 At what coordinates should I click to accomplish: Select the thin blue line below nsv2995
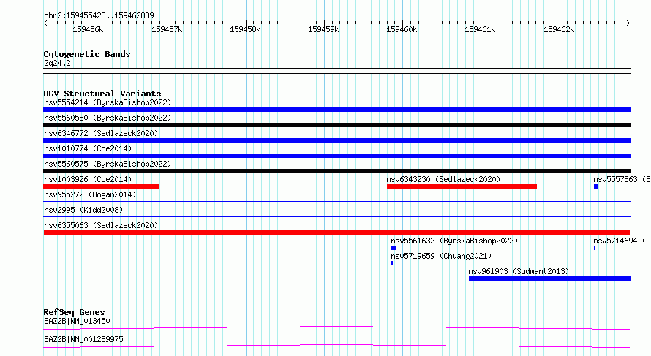tap(336, 216)
